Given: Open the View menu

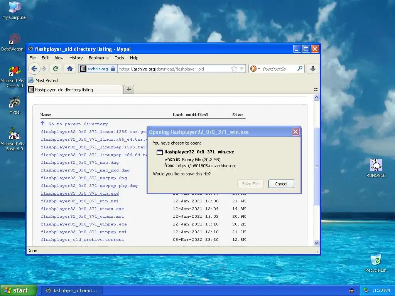Looking at the screenshot, I should coord(59,58).
